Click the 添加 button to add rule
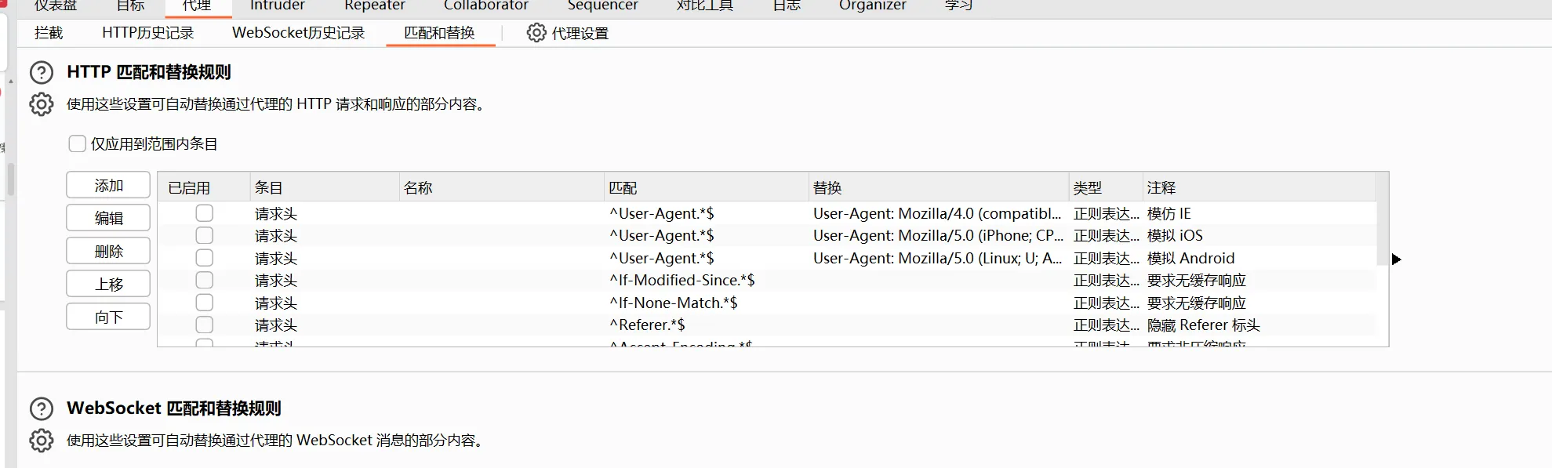The image size is (1552, 468). [108, 186]
